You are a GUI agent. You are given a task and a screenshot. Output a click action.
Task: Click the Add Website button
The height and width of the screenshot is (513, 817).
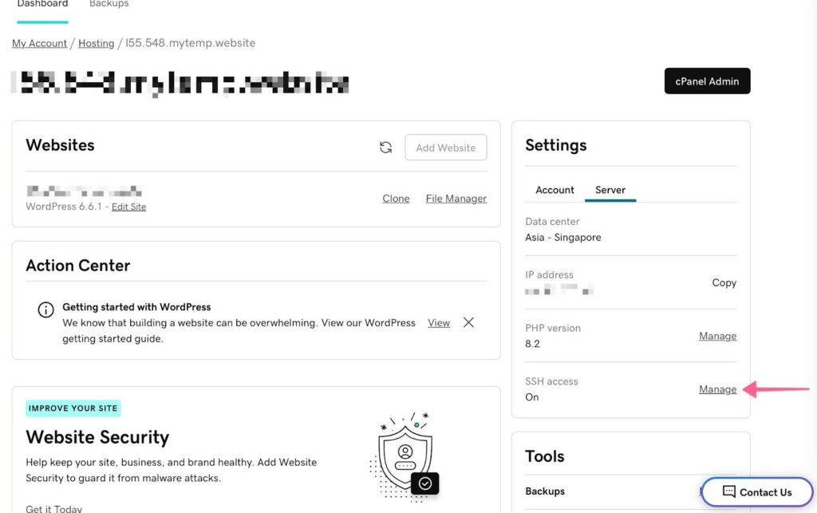445,148
